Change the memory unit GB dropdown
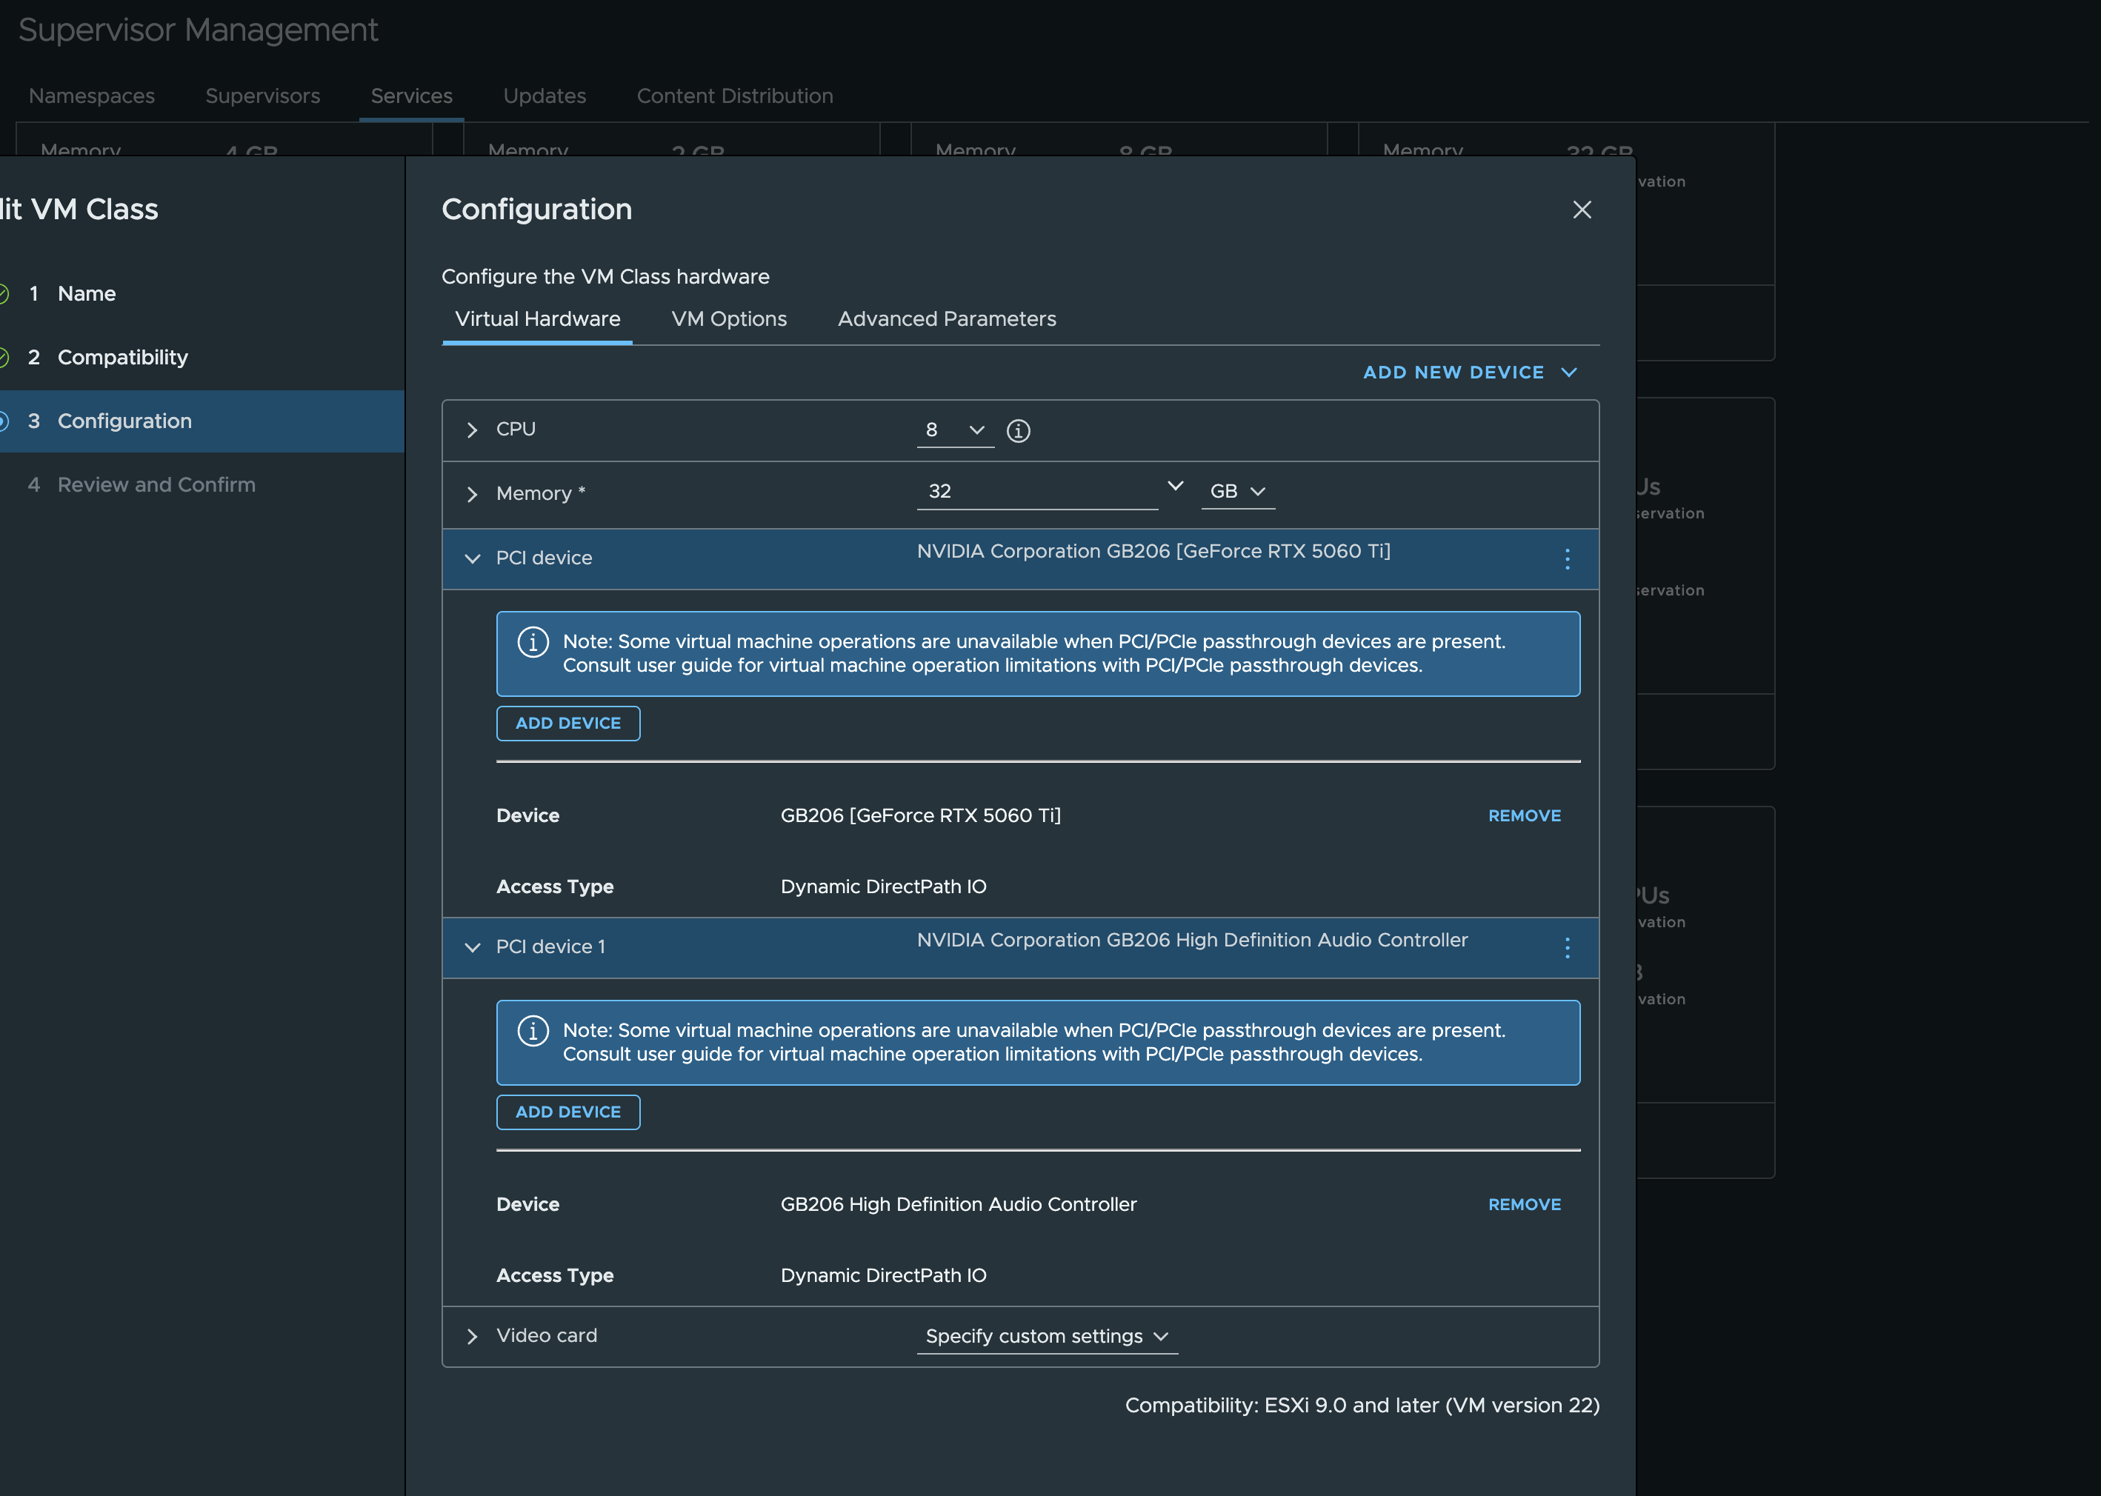This screenshot has width=2101, height=1496. click(x=1238, y=491)
